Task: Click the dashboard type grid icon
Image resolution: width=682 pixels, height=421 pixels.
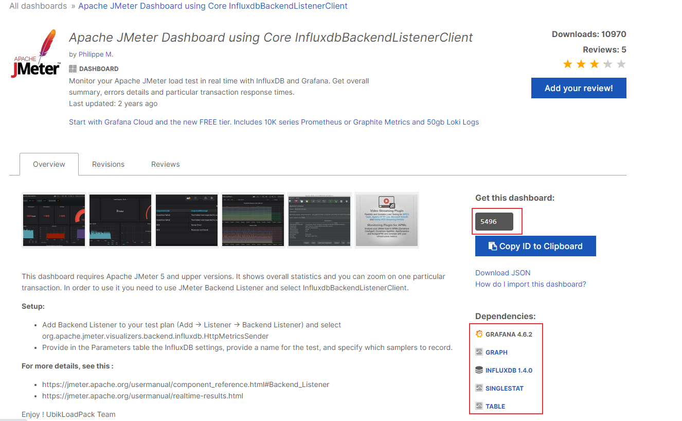Action: 73,69
